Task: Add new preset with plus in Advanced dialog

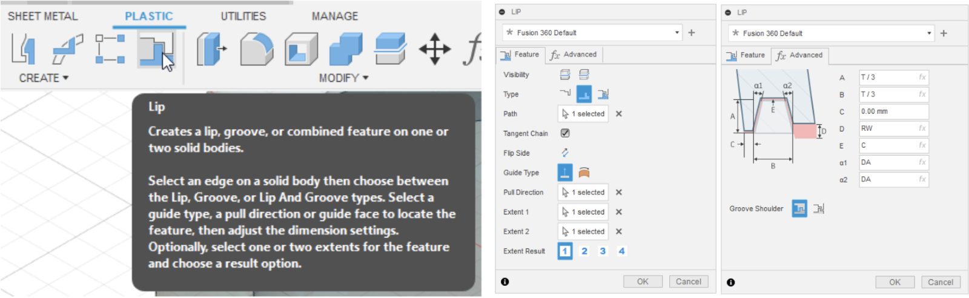Action: tap(944, 33)
